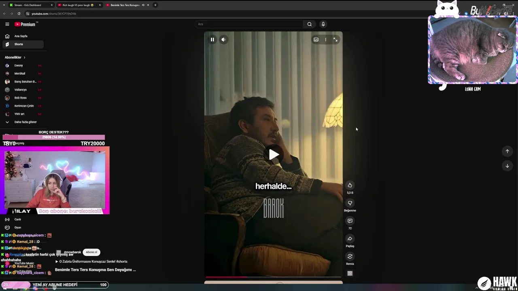Start voice search with microphone icon

pos(323,24)
